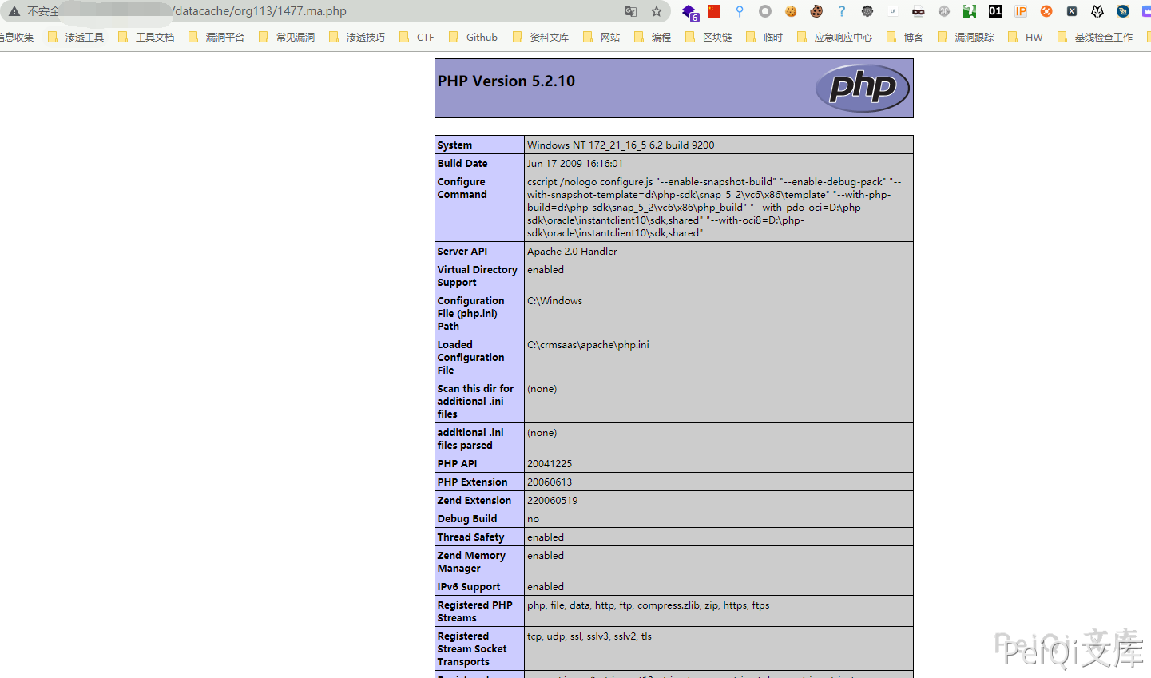Click the 'Thread Safety' row label
Viewport: 1151px width, 678px height.
470,537
